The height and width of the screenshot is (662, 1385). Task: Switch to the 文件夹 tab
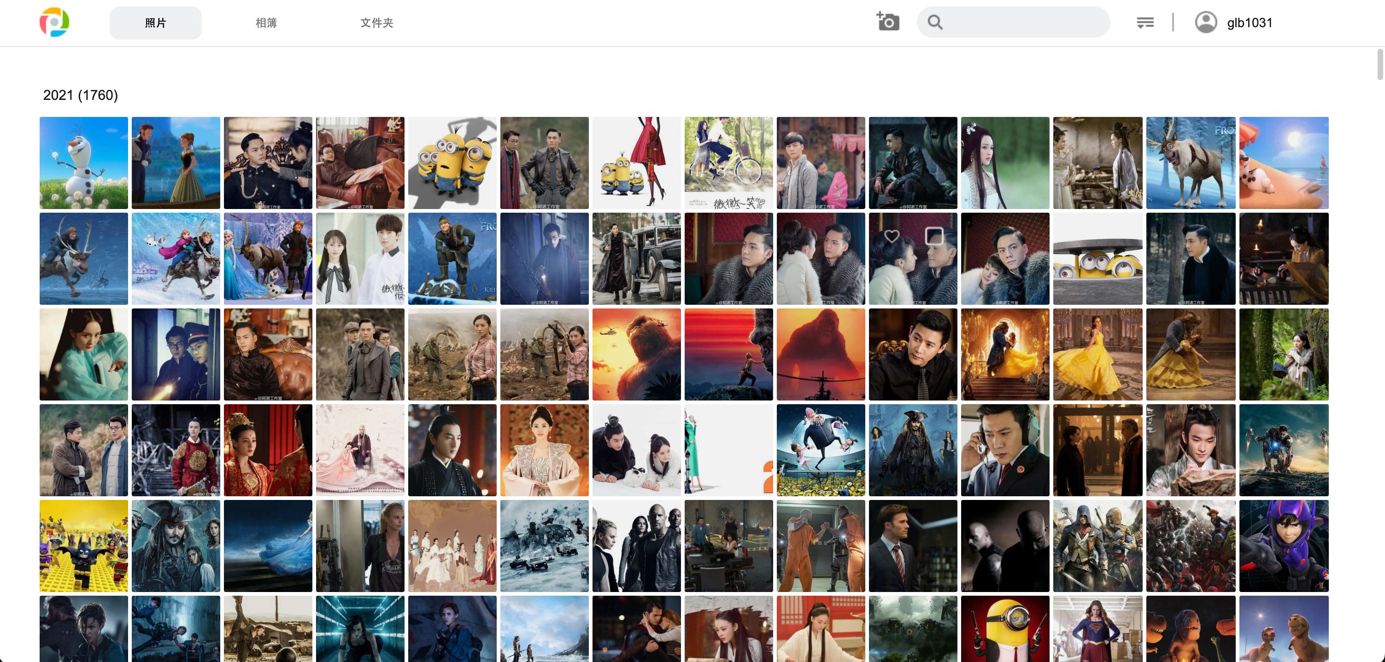tap(376, 23)
